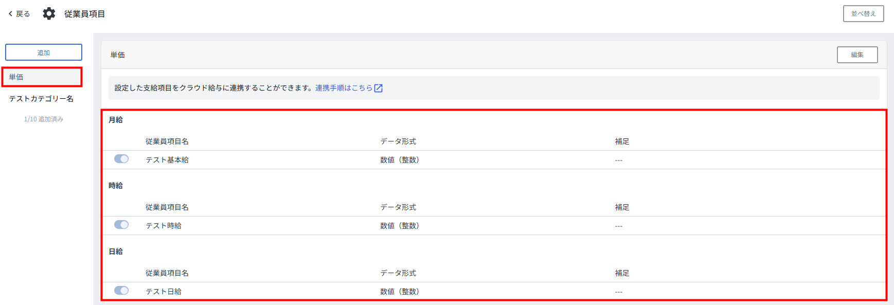Click the 1/10 追加済み counter text
894x305 pixels.
tap(44, 119)
